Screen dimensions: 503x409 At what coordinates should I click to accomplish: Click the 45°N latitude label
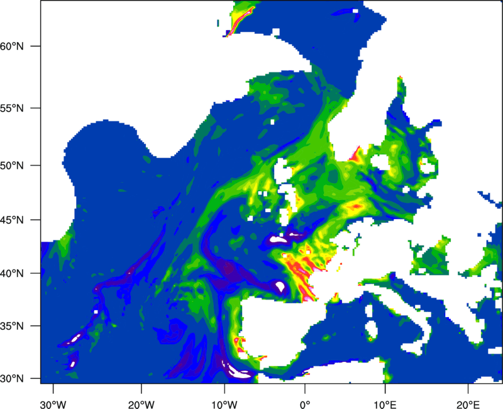coord(13,220)
